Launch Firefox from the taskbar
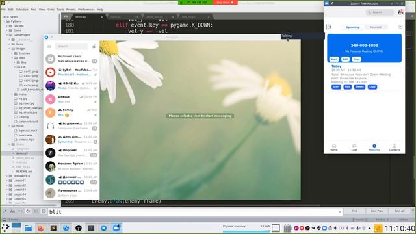The width and height of the screenshot is (416, 234). click(x=40, y=228)
